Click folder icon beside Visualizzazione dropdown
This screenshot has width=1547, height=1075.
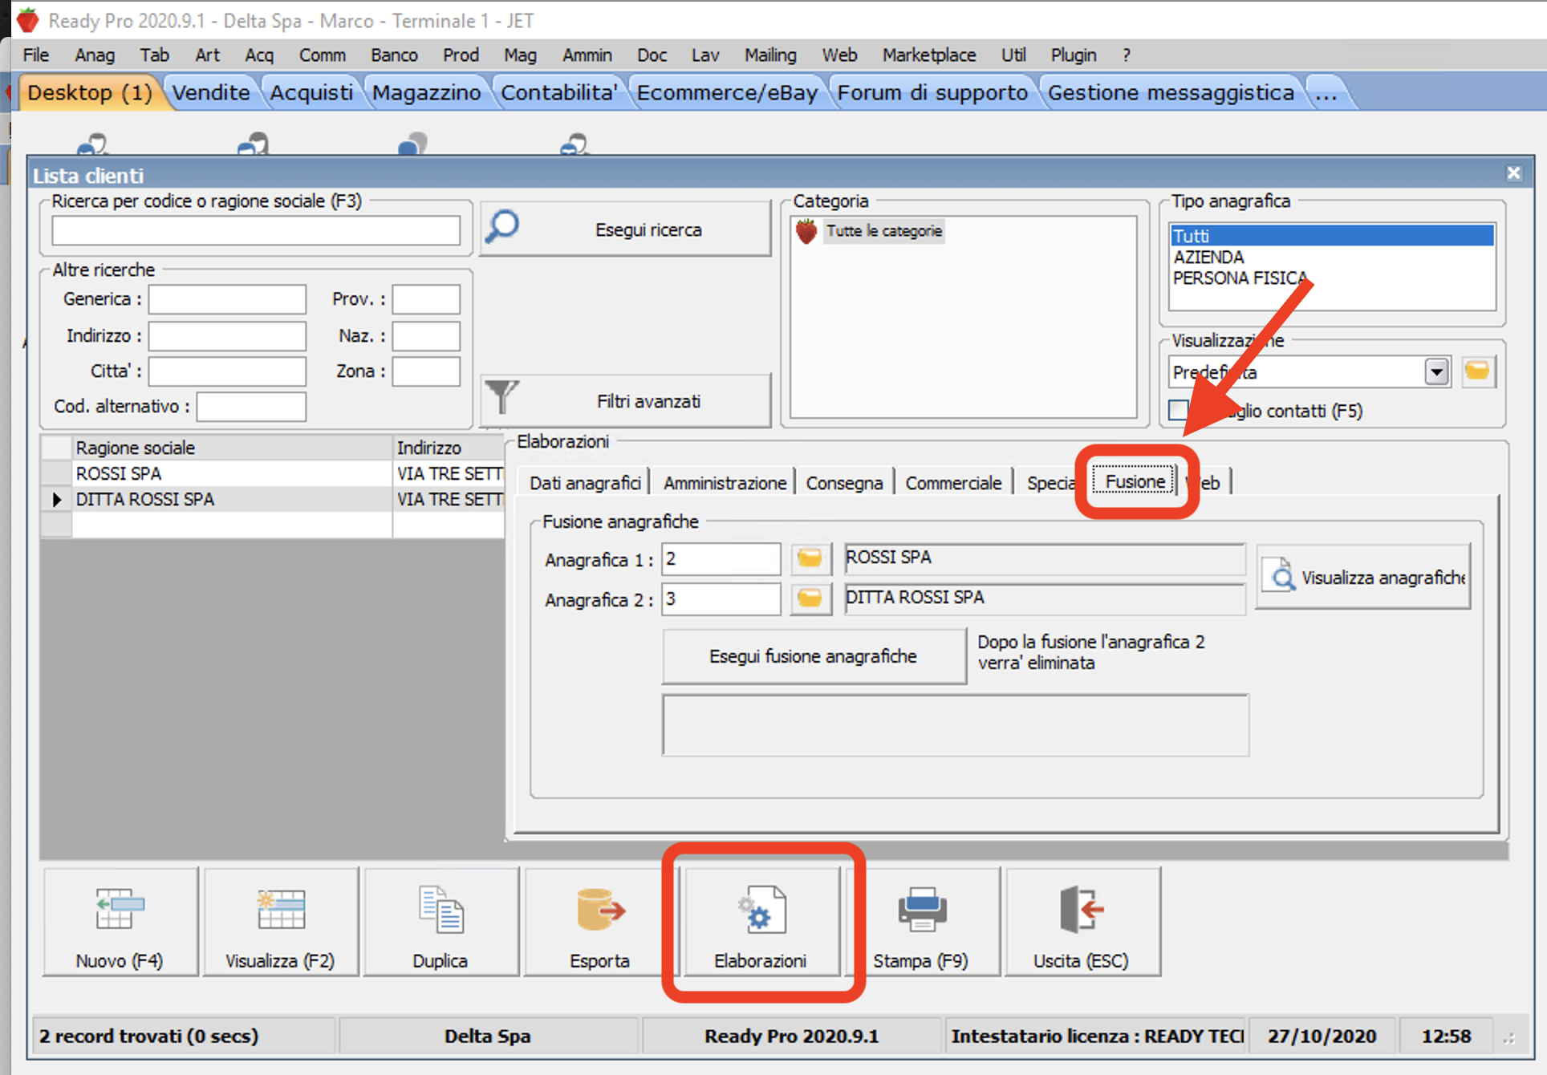click(x=1477, y=371)
